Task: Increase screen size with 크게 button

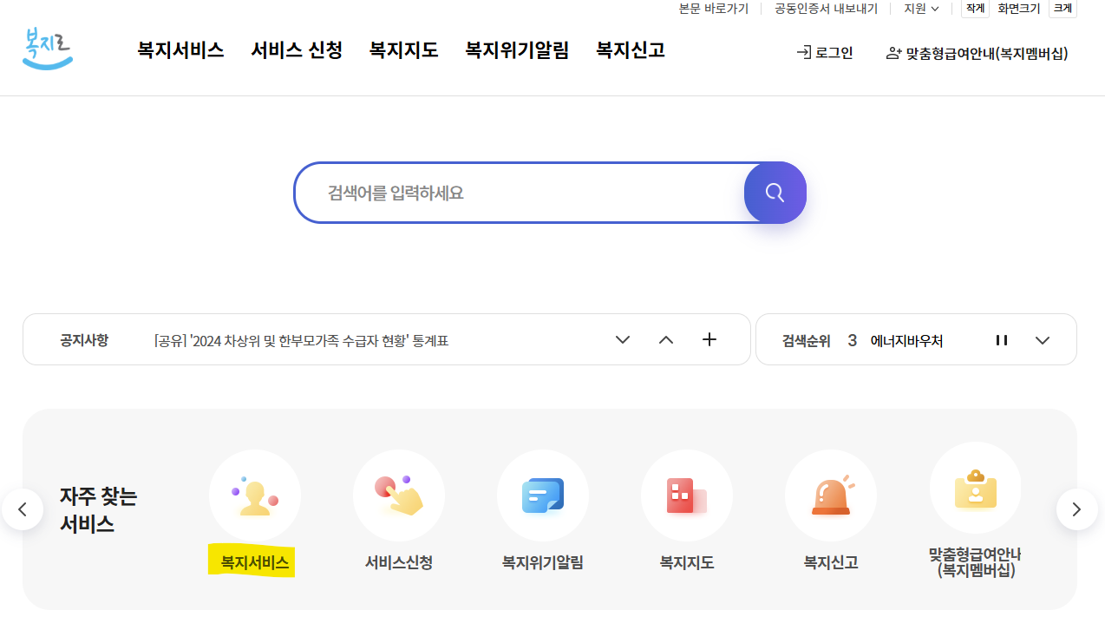Action: (1062, 9)
